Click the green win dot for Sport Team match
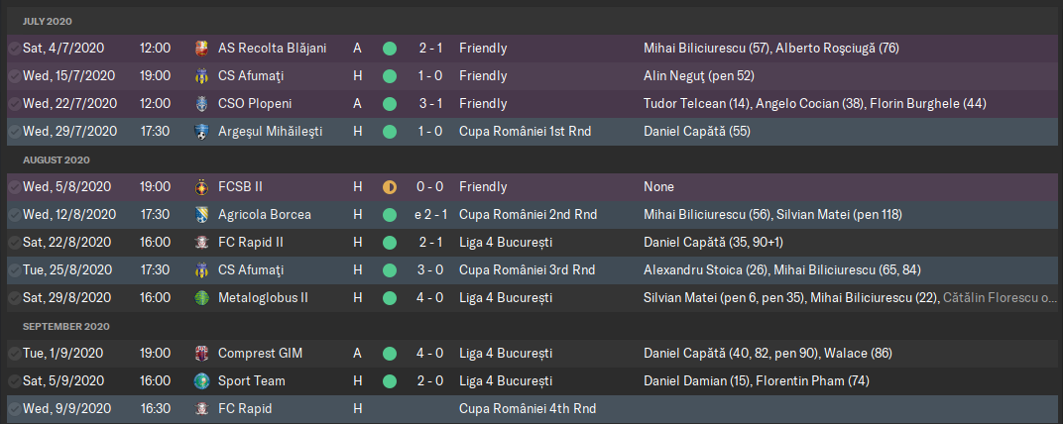The width and height of the screenshot is (1063, 424). pyautogui.click(x=389, y=381)
